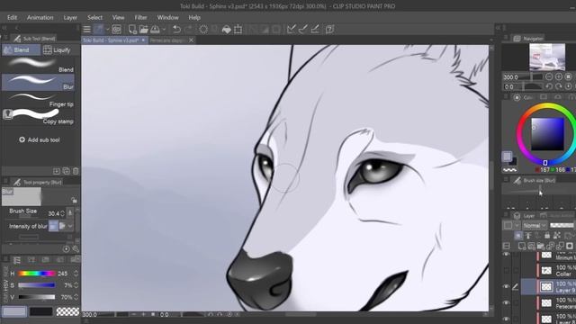The image size is (576, 324).
Task: Click rotate left icon in Navigator
Action: tap(549, 86)
